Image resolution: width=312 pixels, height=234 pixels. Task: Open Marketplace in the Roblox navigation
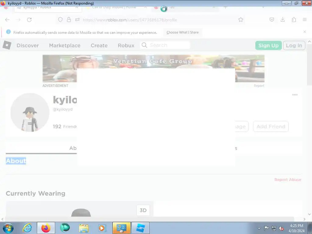pyautogui.click(x=65, y=45)
